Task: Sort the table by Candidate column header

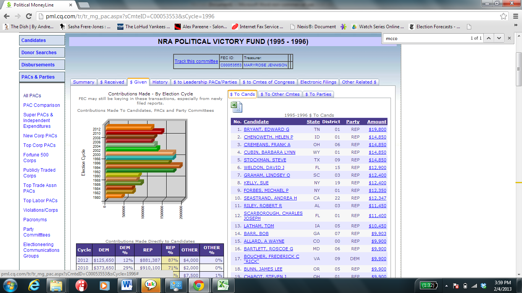Action: coord(256,122)
